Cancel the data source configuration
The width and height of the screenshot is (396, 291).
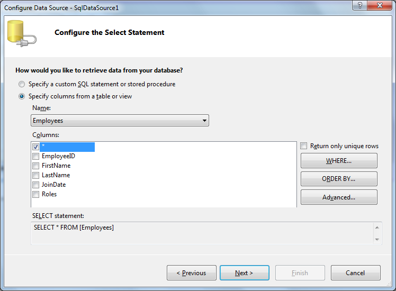[x=355, y=273]
